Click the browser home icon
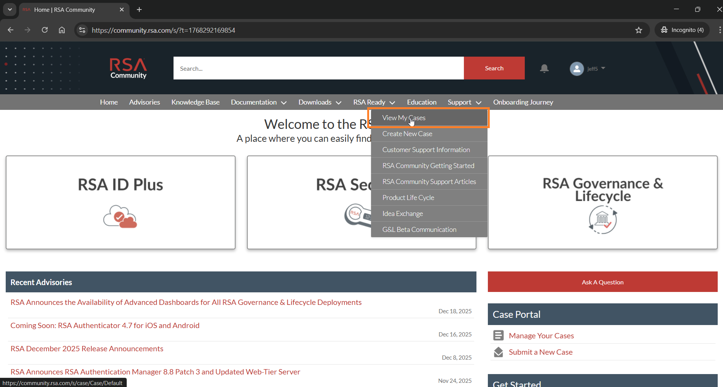The width and height of the screenshot is (723, 387). [62, 30]
